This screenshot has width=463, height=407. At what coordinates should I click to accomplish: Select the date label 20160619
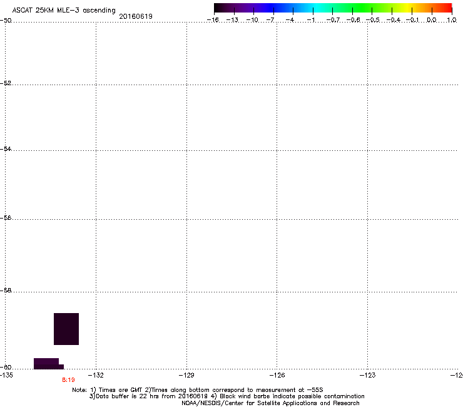click(136, 16)
